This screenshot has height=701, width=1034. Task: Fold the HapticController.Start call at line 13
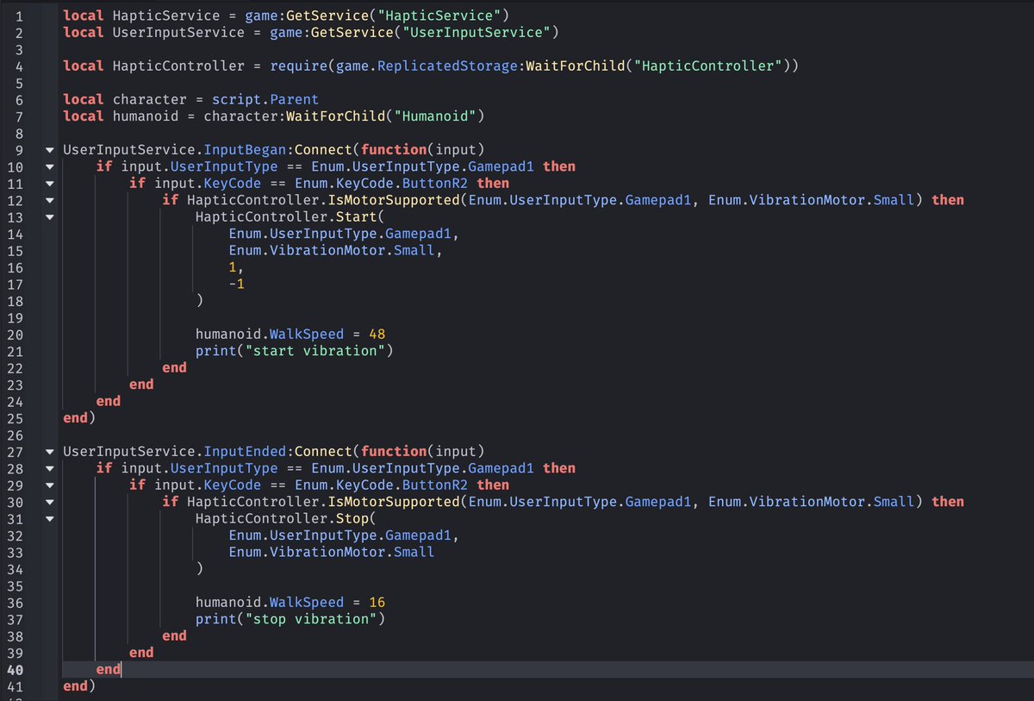pos(49,216)
